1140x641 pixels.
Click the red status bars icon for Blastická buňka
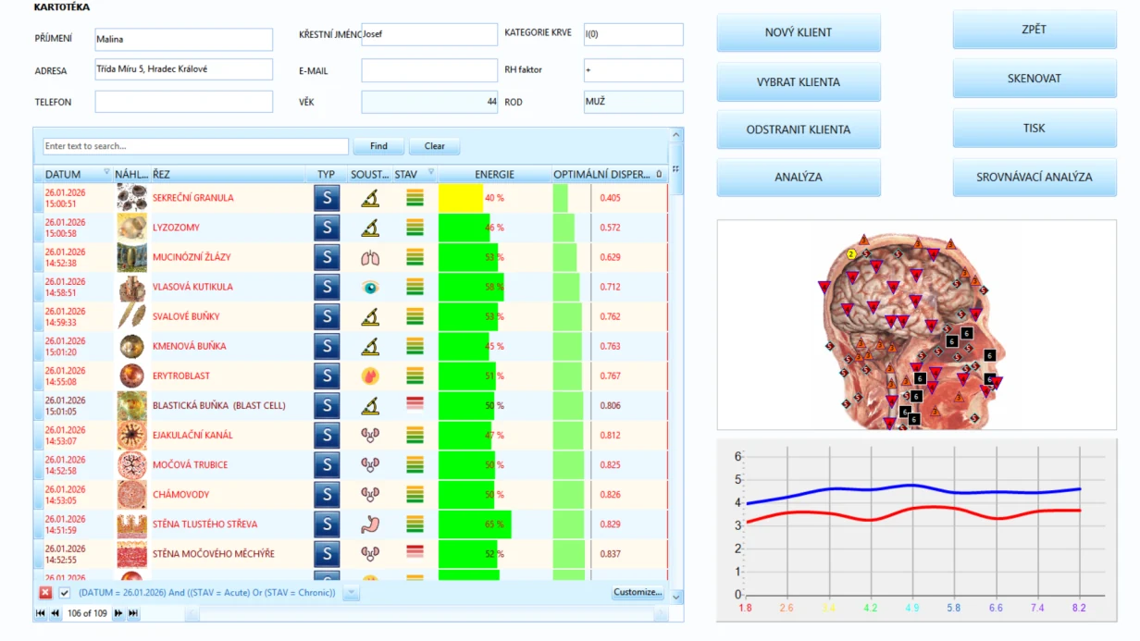click(x=415, y=405)
